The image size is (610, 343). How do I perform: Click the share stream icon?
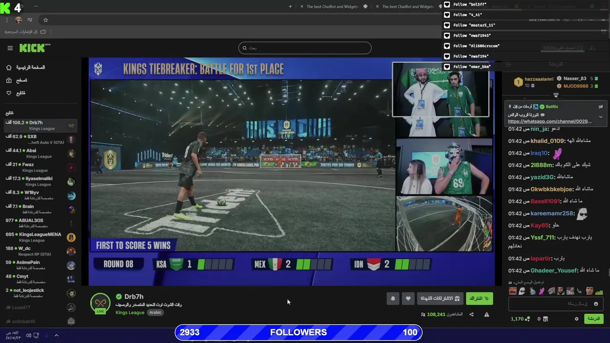point(471,314)
